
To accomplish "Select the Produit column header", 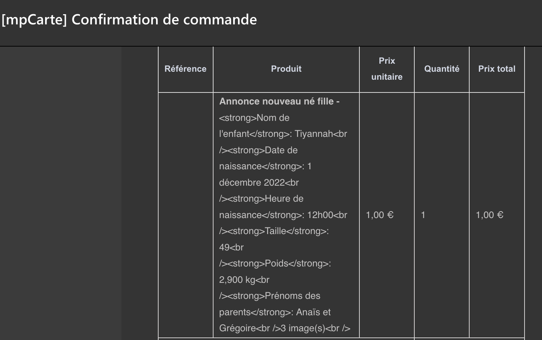I will pos(286,69).
